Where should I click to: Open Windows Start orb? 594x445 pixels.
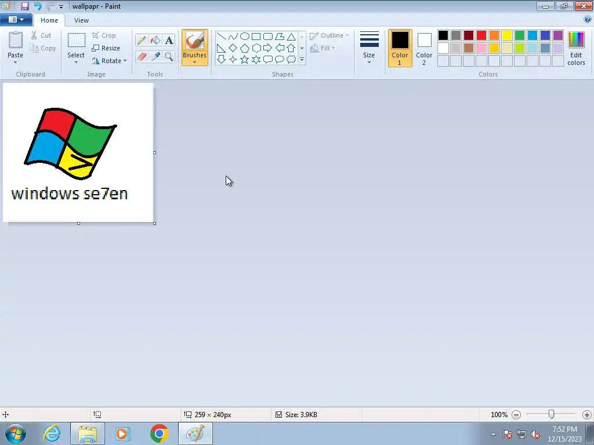pyautogui.click(x=15, y=433)
